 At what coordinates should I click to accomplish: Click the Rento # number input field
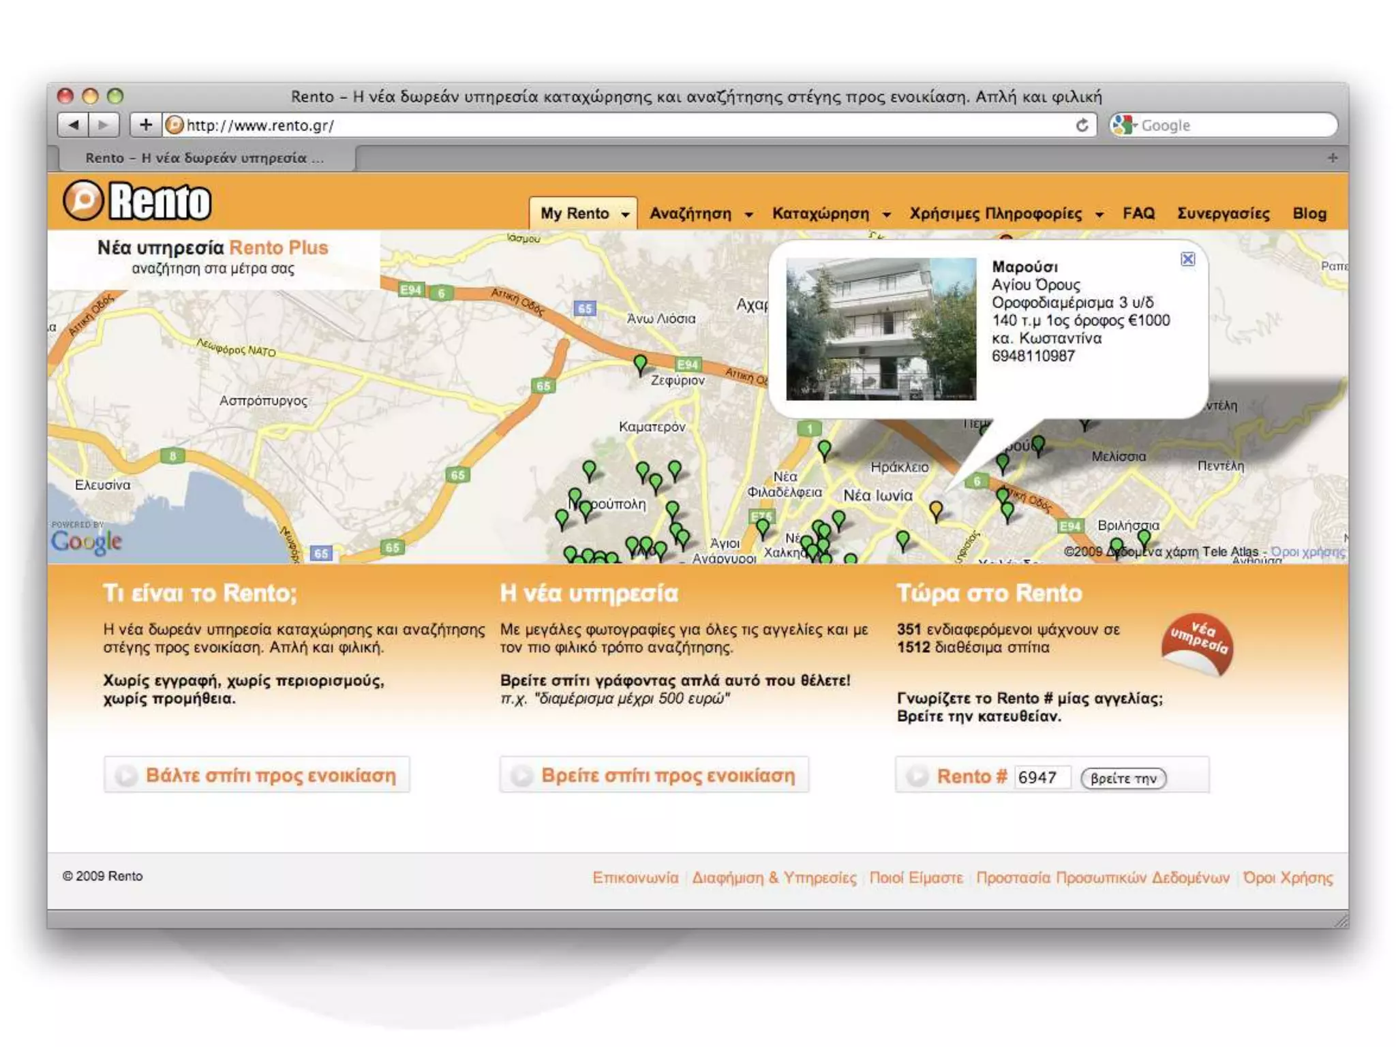[1042, 777]
